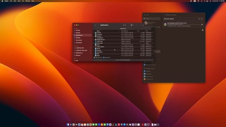
Task: Open Finder grouping options dropdown
Action: (x=132, y=25)
